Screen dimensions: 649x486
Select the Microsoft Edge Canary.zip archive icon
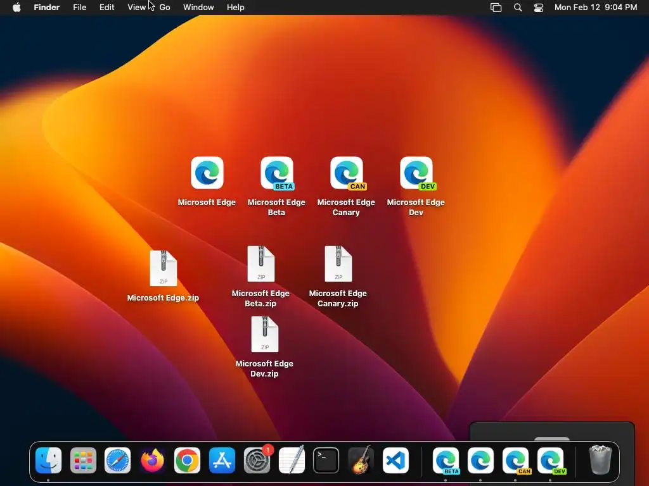click(x=338, y=264)
